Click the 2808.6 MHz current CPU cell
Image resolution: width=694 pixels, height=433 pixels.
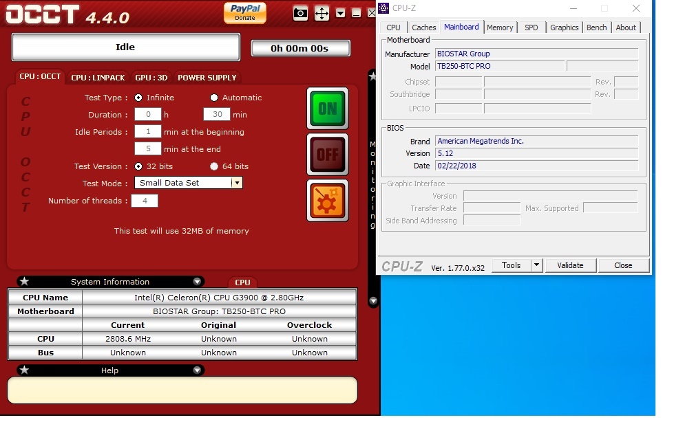click(x=128, y=339)
